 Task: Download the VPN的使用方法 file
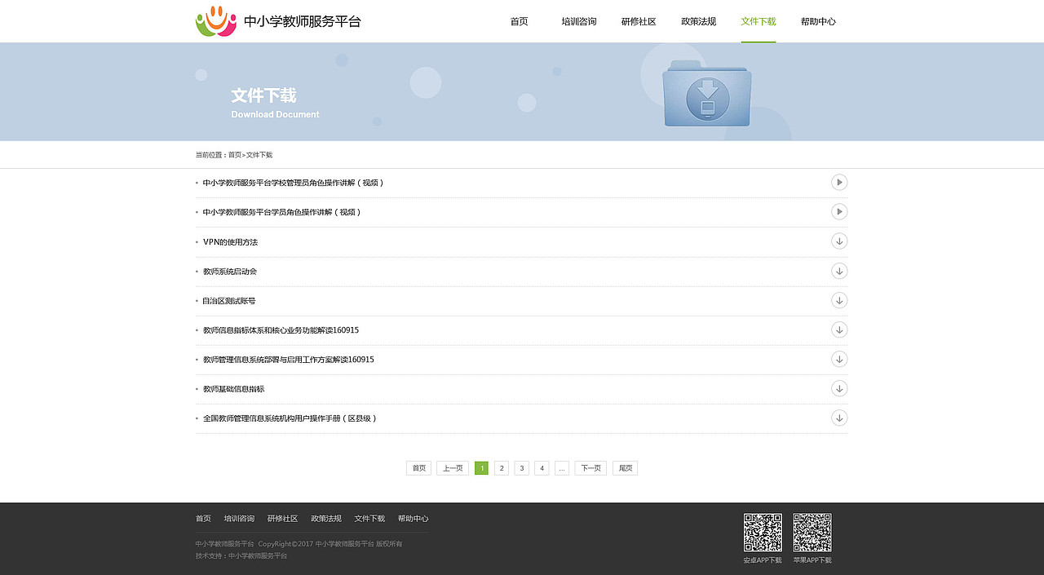pos(839,241)
